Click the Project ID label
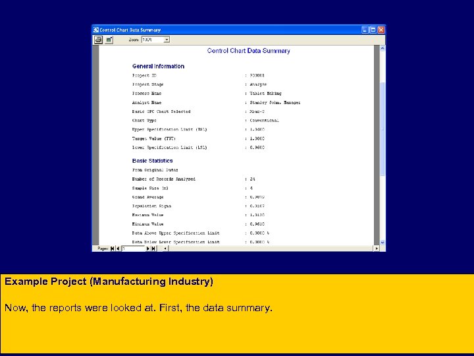The image size is (474, 356). click(144, 75)
